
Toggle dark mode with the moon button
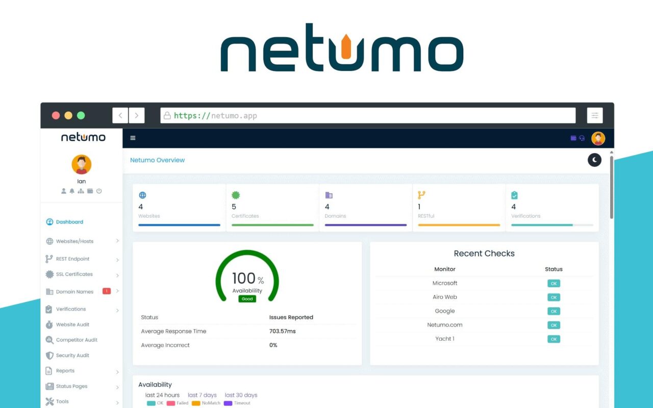pos(594,160)
